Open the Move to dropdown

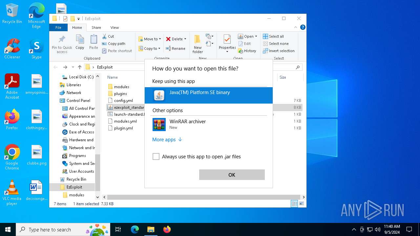[150, 39]
